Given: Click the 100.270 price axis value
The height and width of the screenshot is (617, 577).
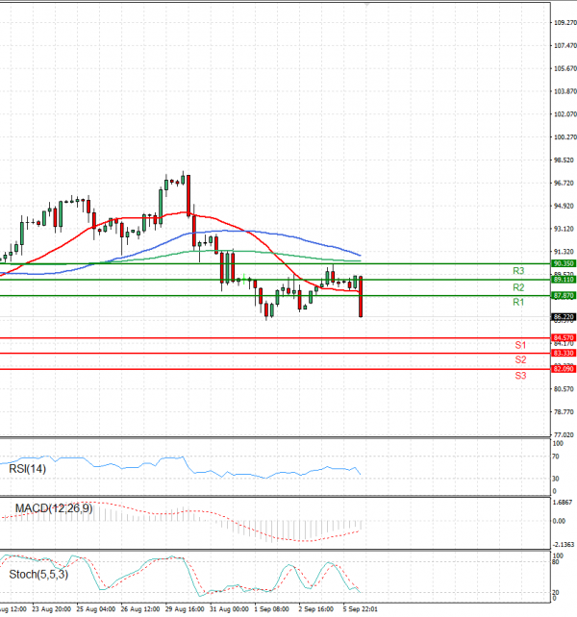Looking at the screenshot, I should (565, 136).
